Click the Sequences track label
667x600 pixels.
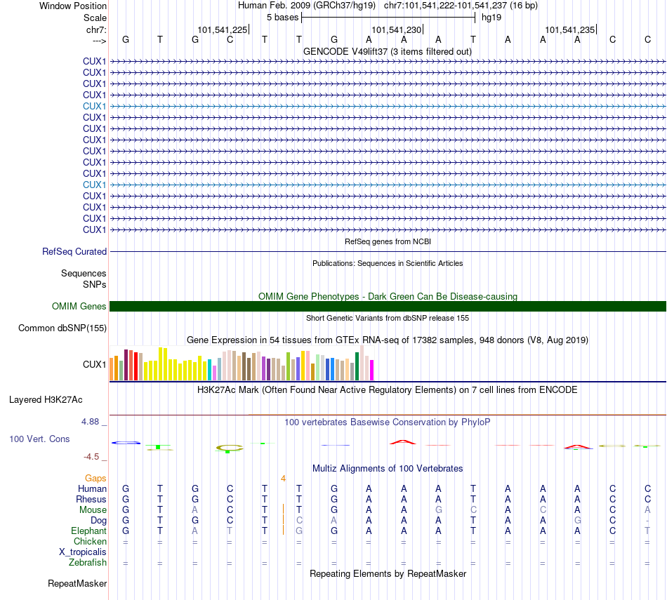(x=84, y=274)
